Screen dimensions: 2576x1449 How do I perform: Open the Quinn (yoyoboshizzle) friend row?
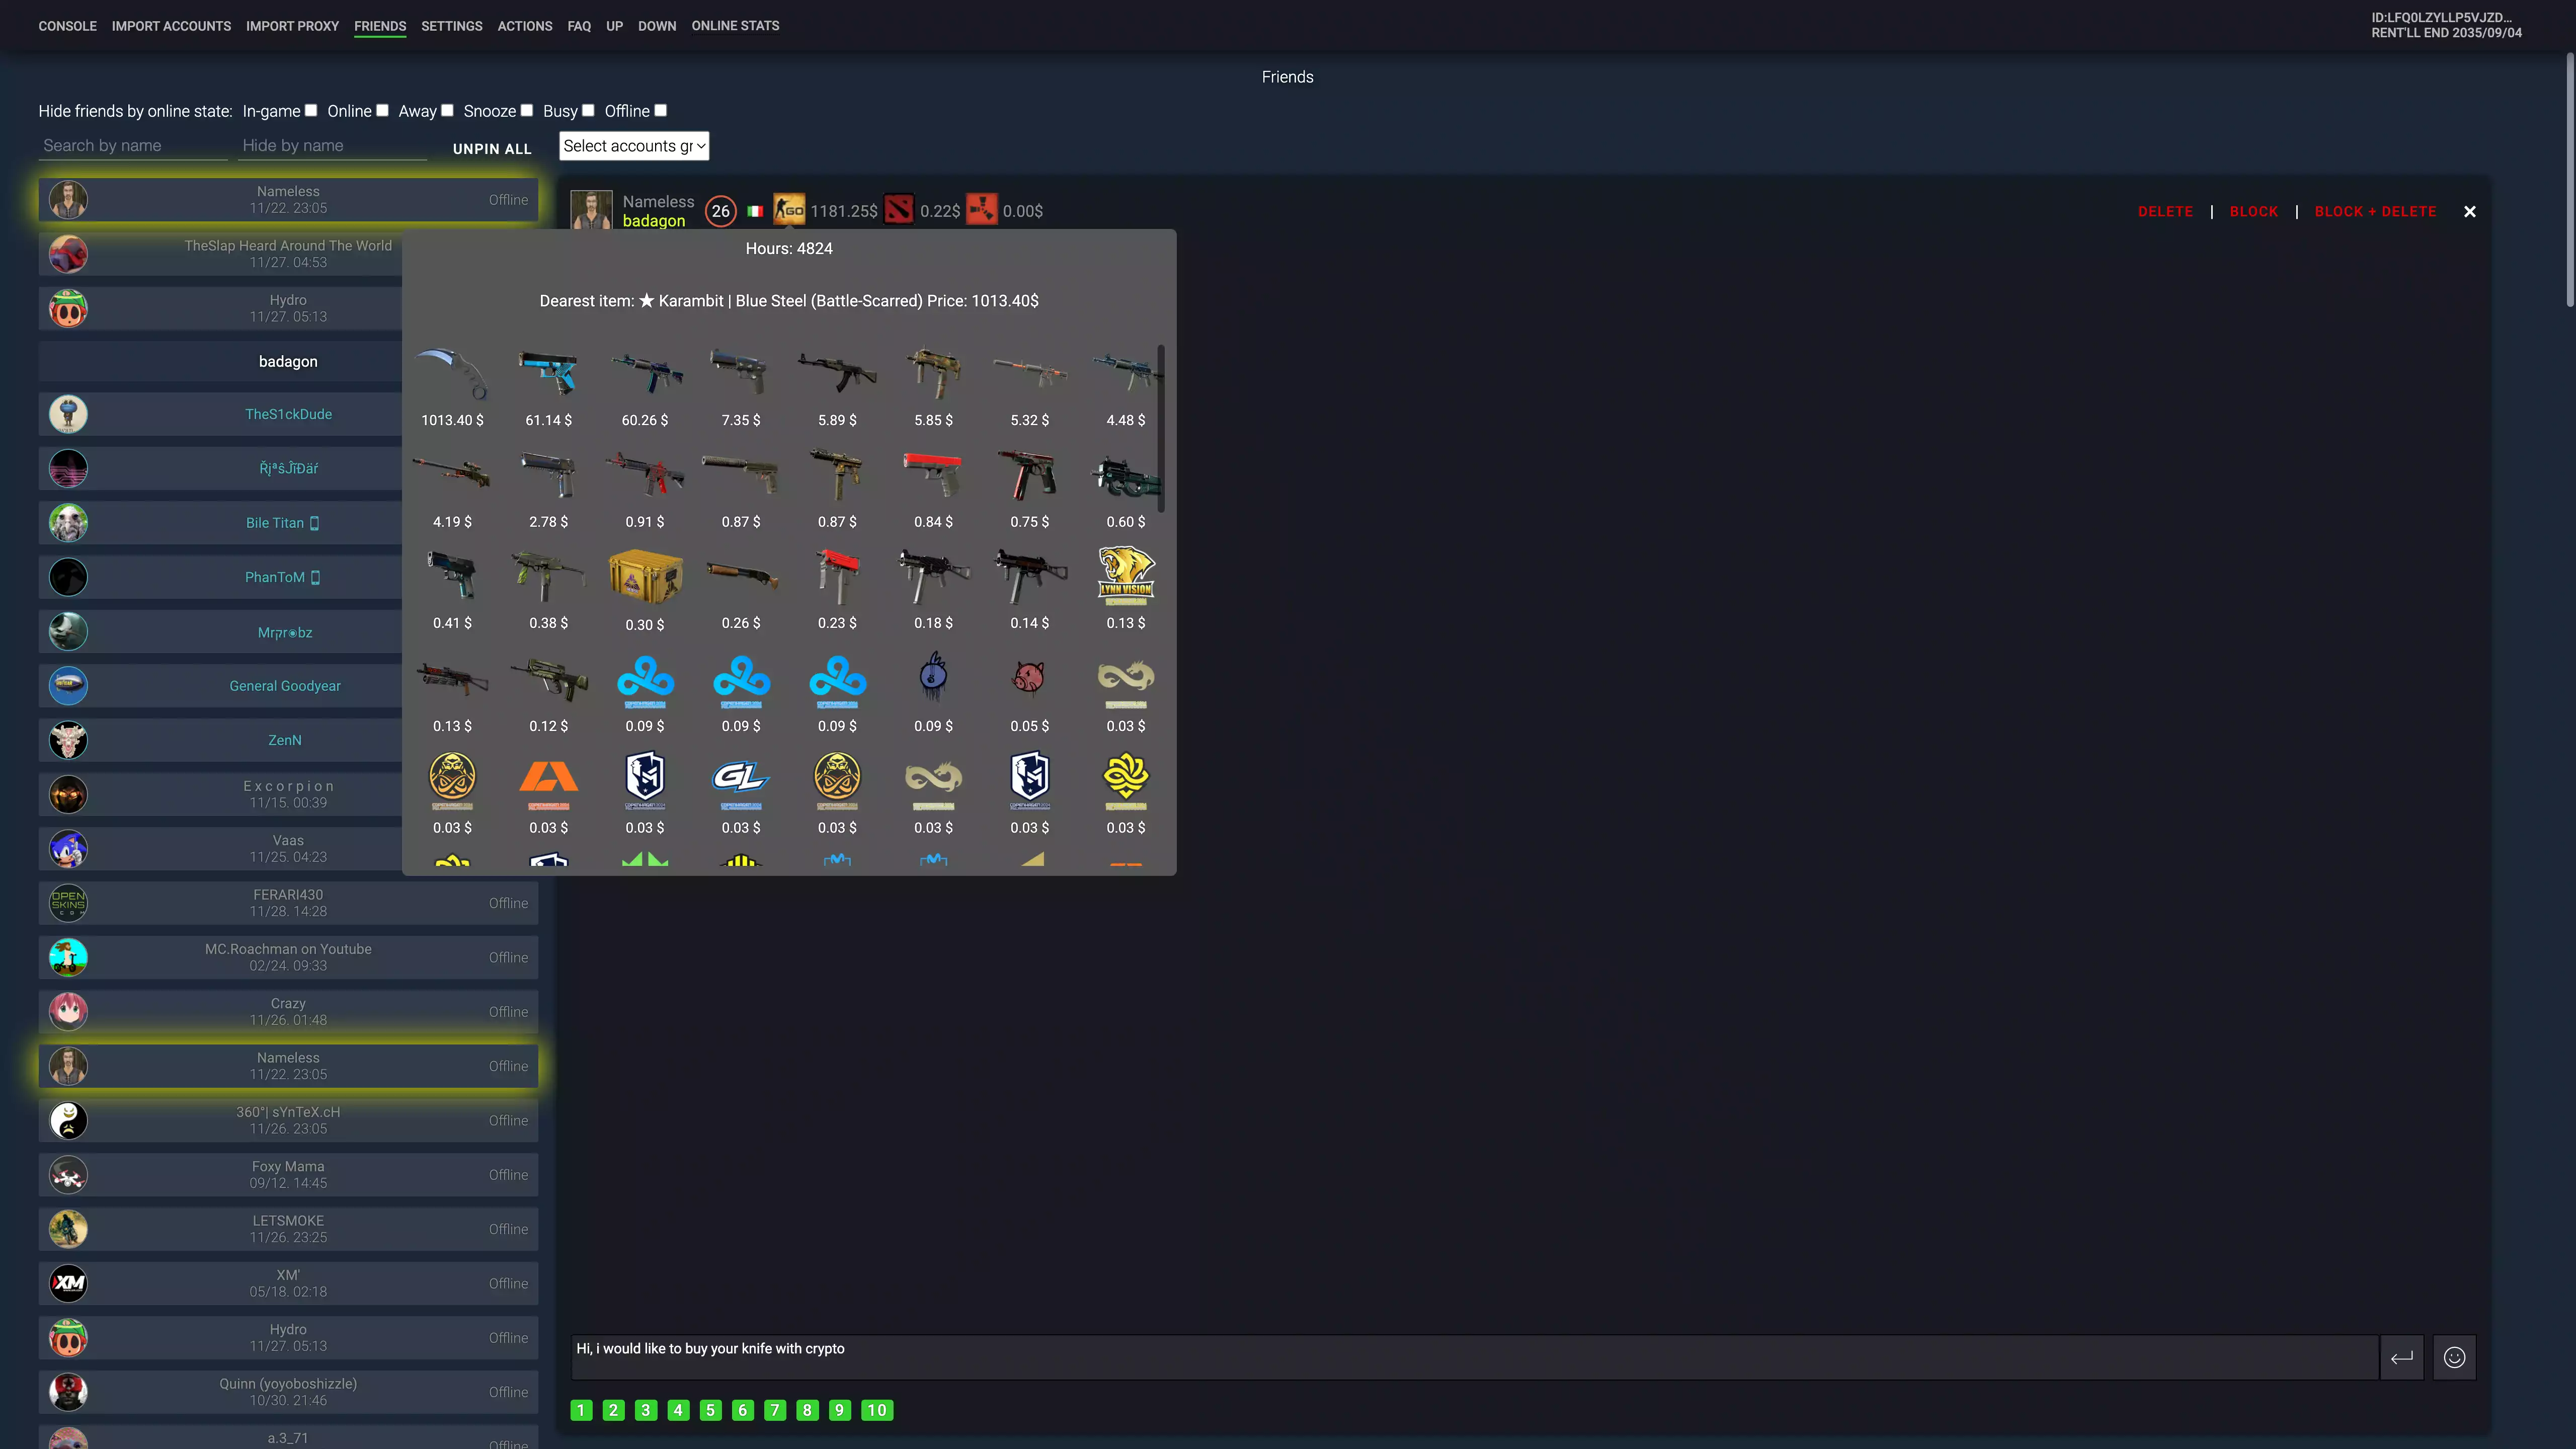(x=288, y=1392)
